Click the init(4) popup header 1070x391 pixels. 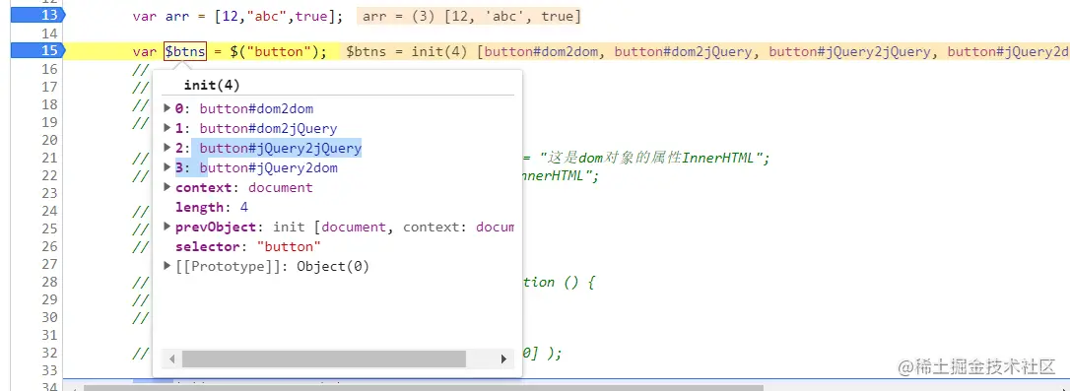212,86
